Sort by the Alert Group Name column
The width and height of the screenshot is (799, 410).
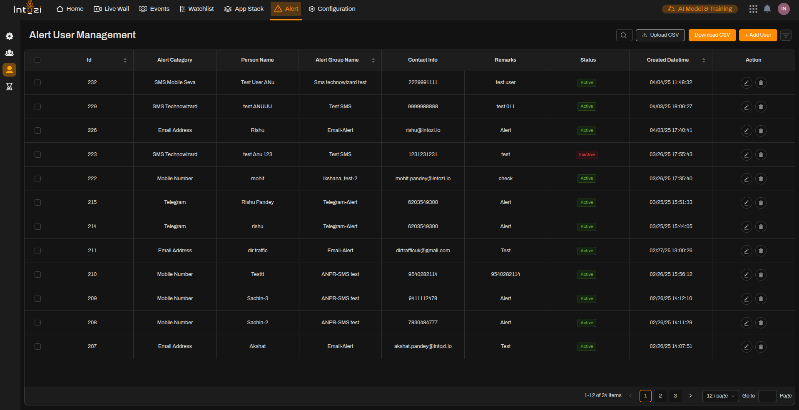pyautogui.click(x=373, y=60)
